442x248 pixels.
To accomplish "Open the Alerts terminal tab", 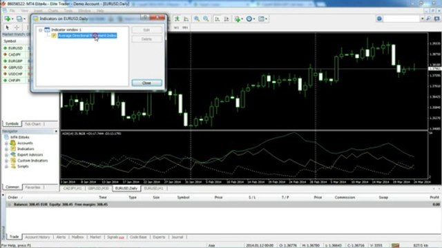I will coord(61,237).
